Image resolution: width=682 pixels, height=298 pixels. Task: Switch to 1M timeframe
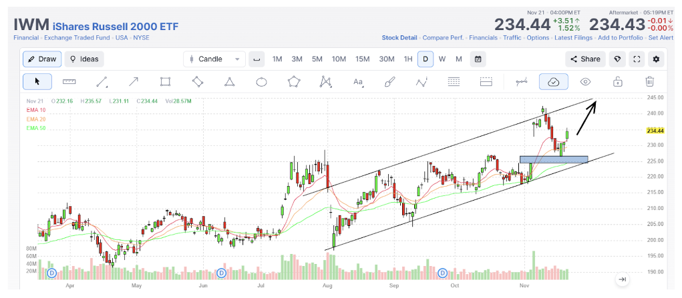[x=277, y=59]
